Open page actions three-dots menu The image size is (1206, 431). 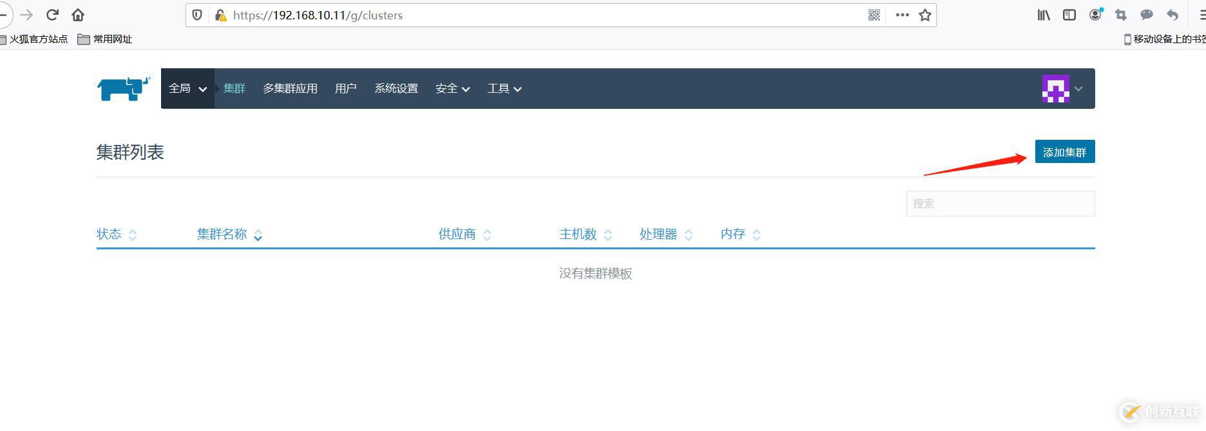[x=902, y=15]
